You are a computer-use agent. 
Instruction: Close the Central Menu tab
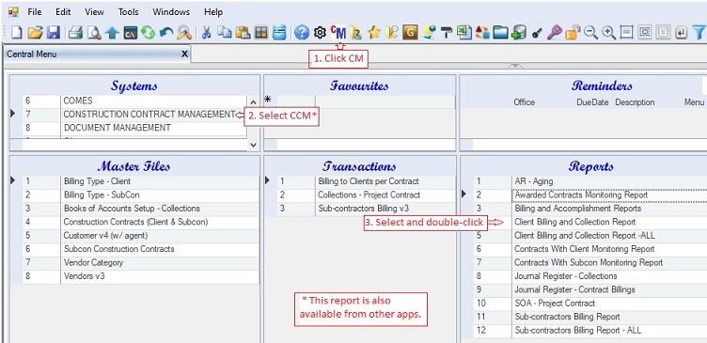(x=184, y=55)
